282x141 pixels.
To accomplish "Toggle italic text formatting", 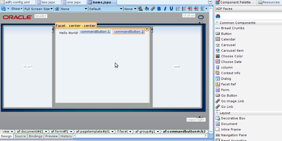I will (165, 9).
